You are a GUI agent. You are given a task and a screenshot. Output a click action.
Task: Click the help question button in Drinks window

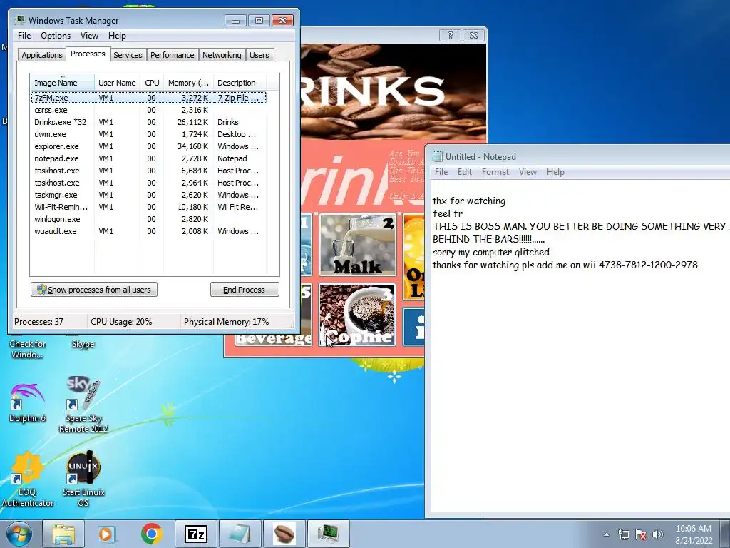point(451,35)
